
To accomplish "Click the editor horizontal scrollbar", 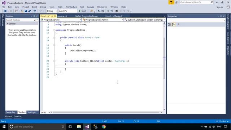I will (106, 112).
